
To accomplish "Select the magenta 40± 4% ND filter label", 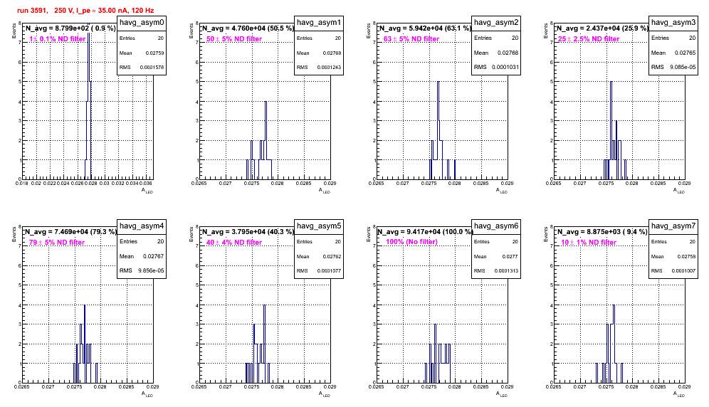I will pyautogui.click(x=234, y=243).
